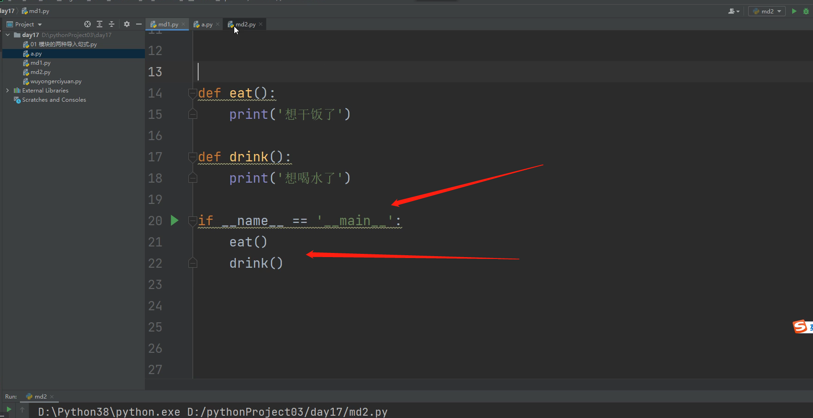The height and width of the screenshot is (418, 813).
Task: Click md1.py in the breadcrumb bar
Action: (36, 11)
